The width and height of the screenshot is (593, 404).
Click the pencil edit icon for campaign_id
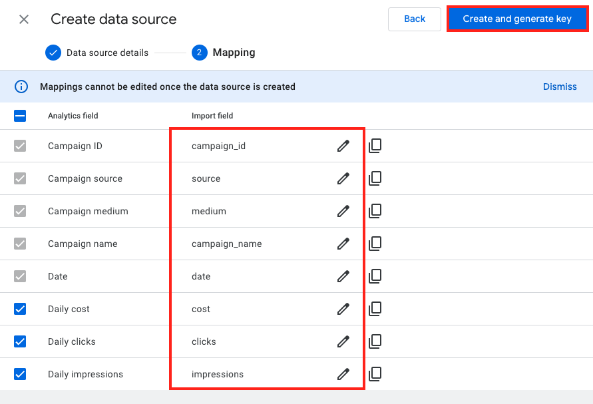point(343,146)
